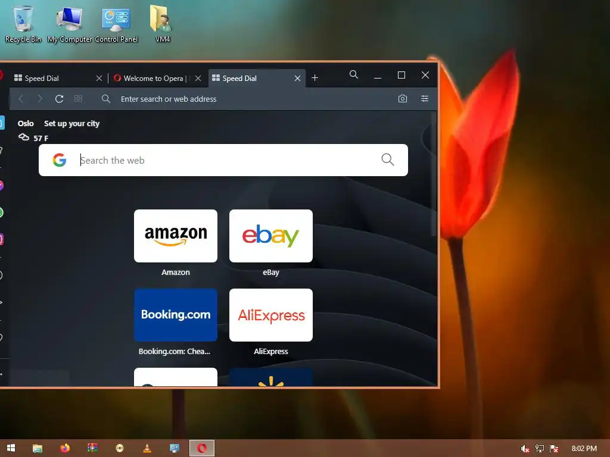The image size is (610, 457).
Task: Click the muted volume tray icon
Action: [x=525, y=449]
